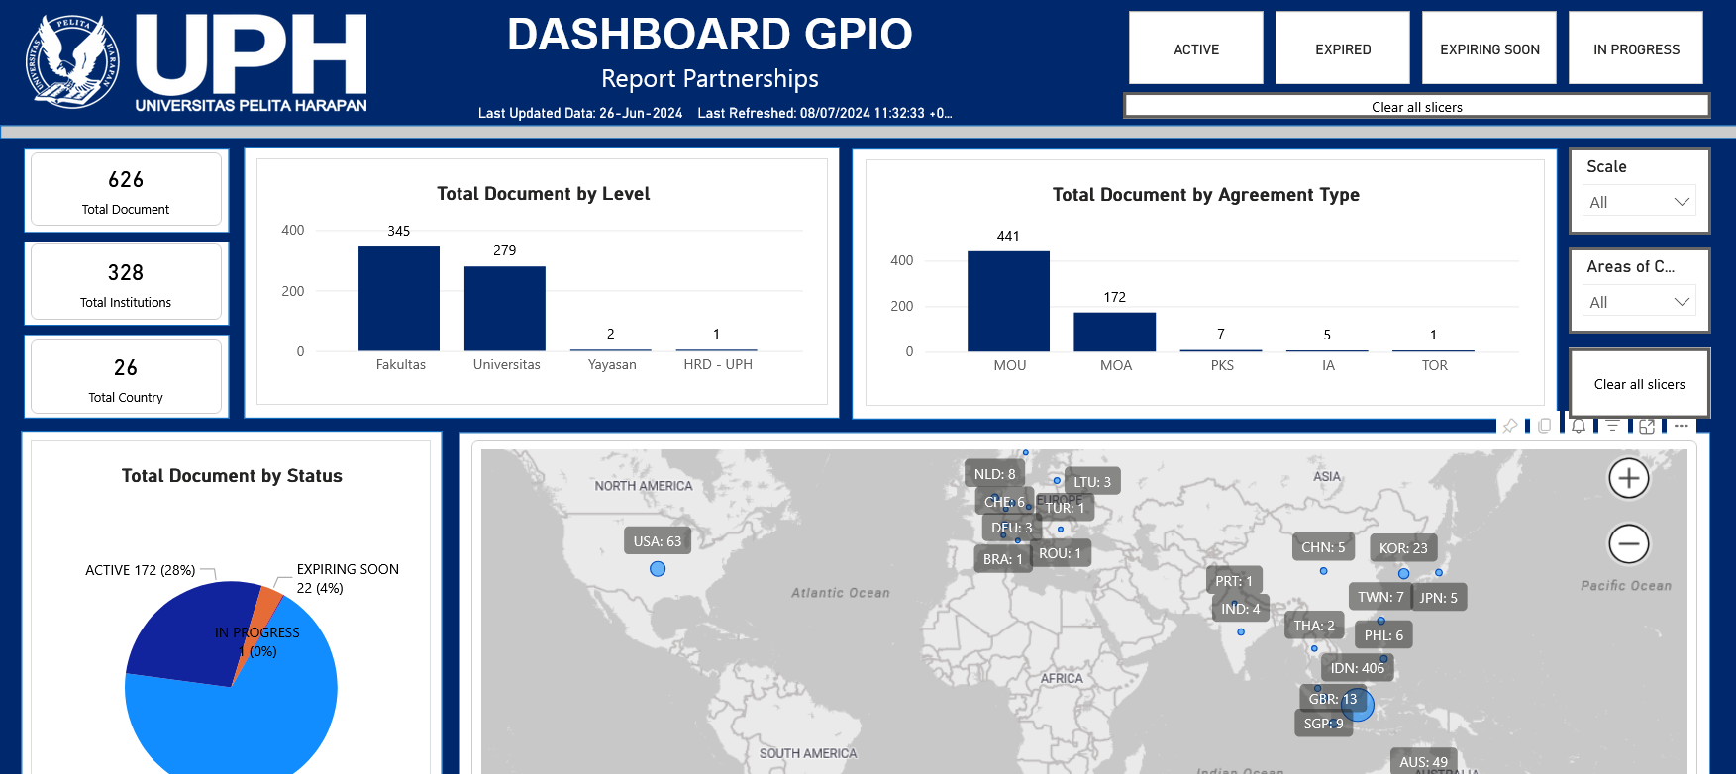Filter by EXPIRED status
The width and height of the screenshot is (1736, 774).
(1343, 48)
